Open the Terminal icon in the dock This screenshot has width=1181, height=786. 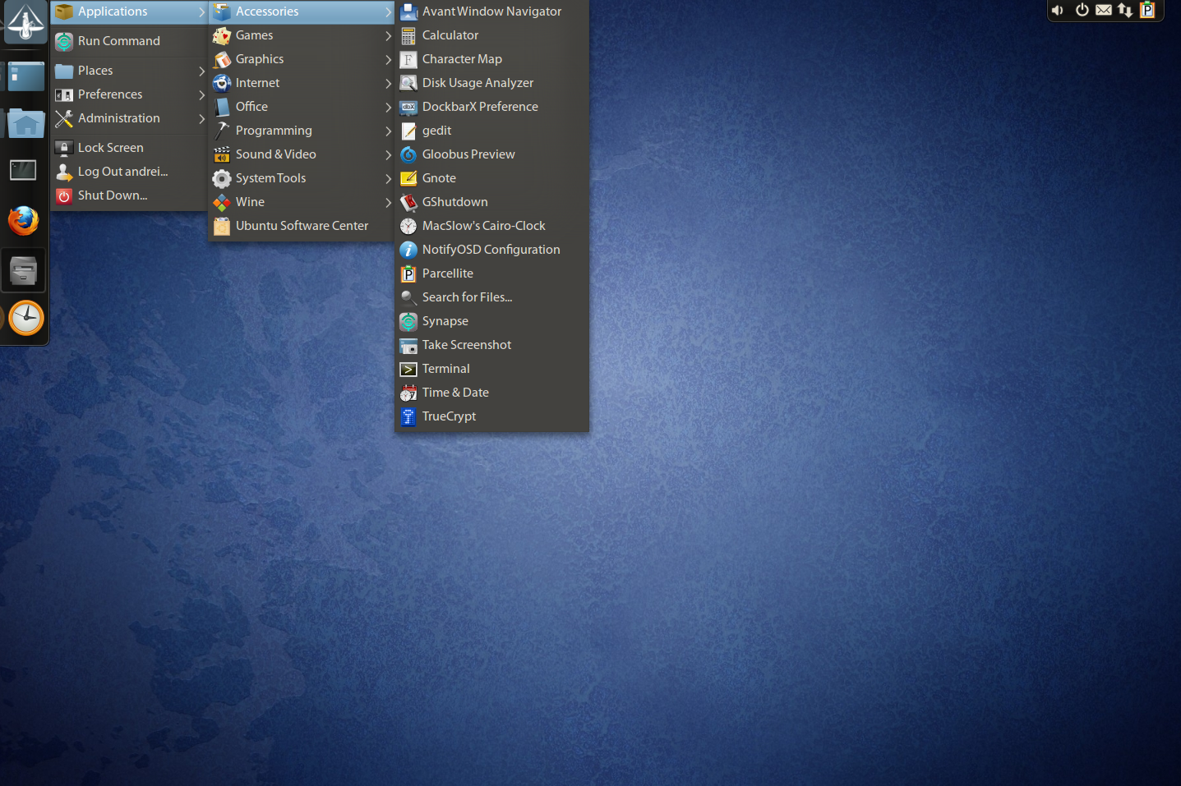tap(22, 170)
